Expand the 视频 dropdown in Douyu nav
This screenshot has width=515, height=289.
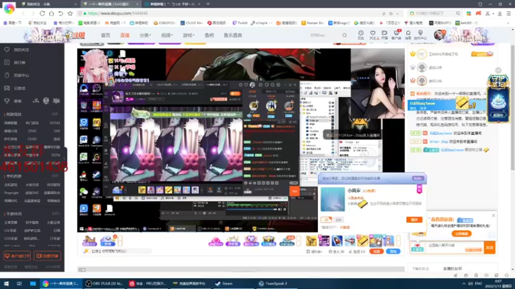(167, 35)
